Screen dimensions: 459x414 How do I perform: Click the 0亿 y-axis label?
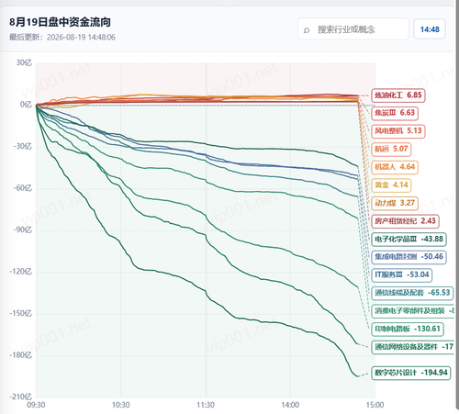pyautogui.click(x=26, y=105)
